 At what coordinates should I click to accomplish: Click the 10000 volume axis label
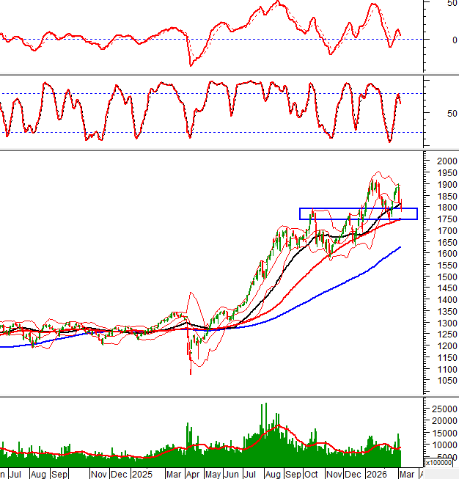pos(444,445)
